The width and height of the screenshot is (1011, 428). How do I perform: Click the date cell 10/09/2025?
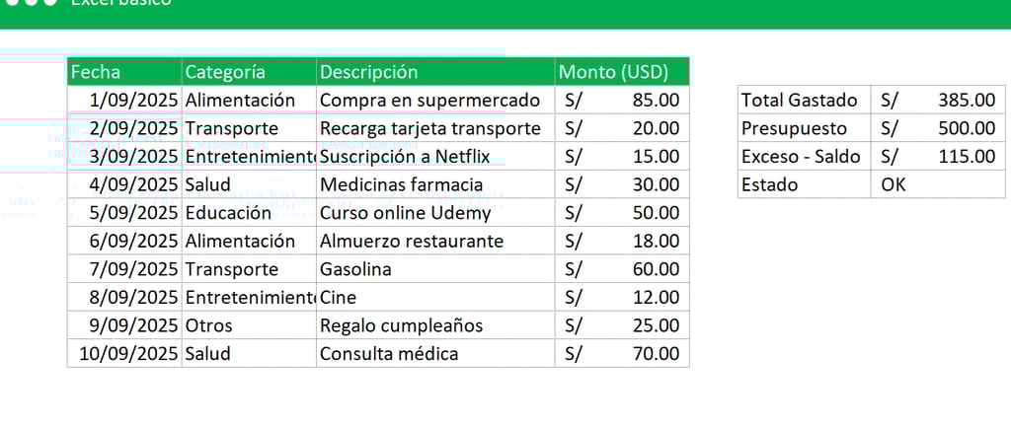pyautogui.click(x=124, y=353)
